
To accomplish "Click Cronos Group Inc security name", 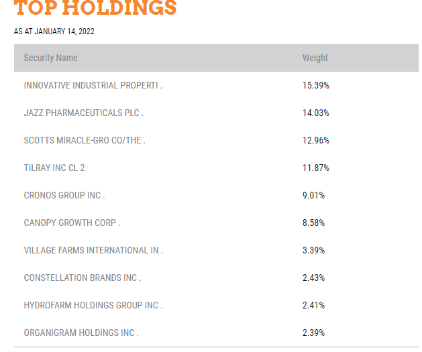I will coord(64,195).
